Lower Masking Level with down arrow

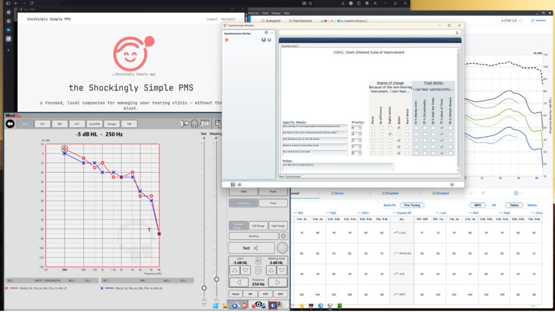point(282,270)
